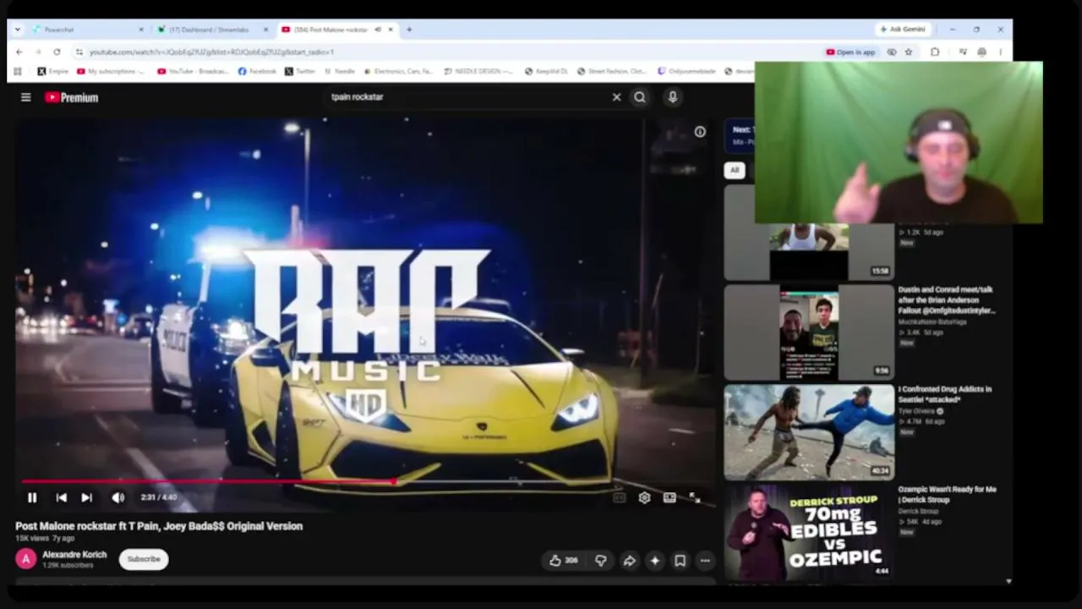Open the sparkle Ask button under video
This screenshot has height=609, width=1082.
[654, 560]
